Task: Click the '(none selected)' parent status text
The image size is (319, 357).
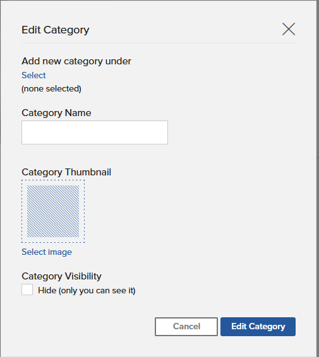Action: (51, 89)
